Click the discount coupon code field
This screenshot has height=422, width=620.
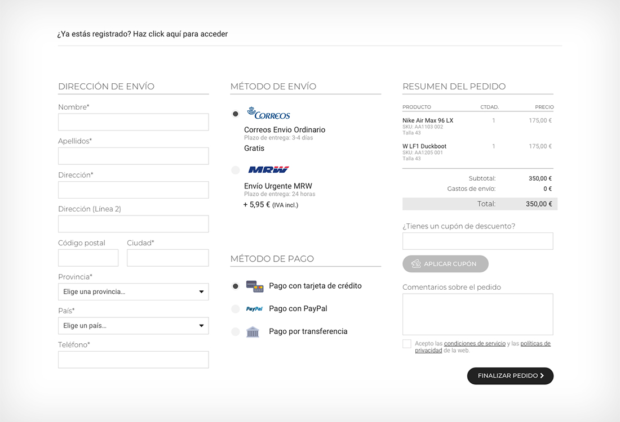477,241
